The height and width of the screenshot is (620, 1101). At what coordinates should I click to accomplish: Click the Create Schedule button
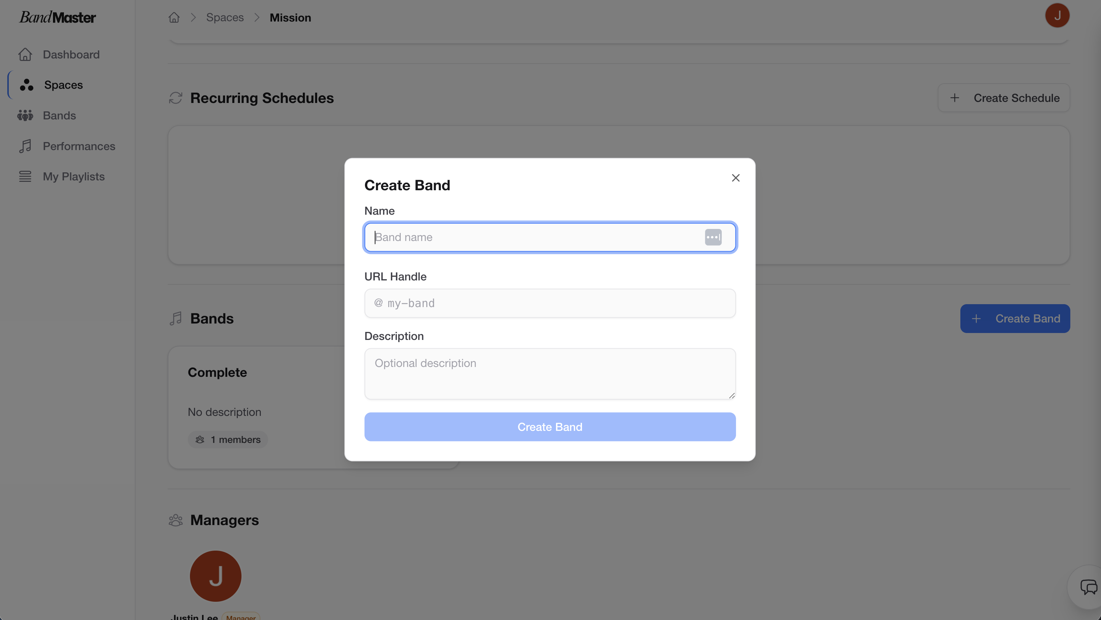click(1003, 98)
